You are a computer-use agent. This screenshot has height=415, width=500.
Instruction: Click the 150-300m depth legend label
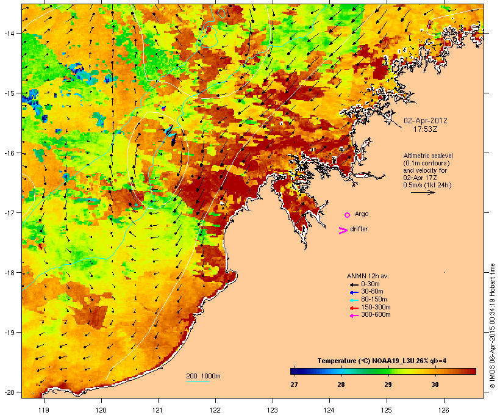(x=376, y=307)
